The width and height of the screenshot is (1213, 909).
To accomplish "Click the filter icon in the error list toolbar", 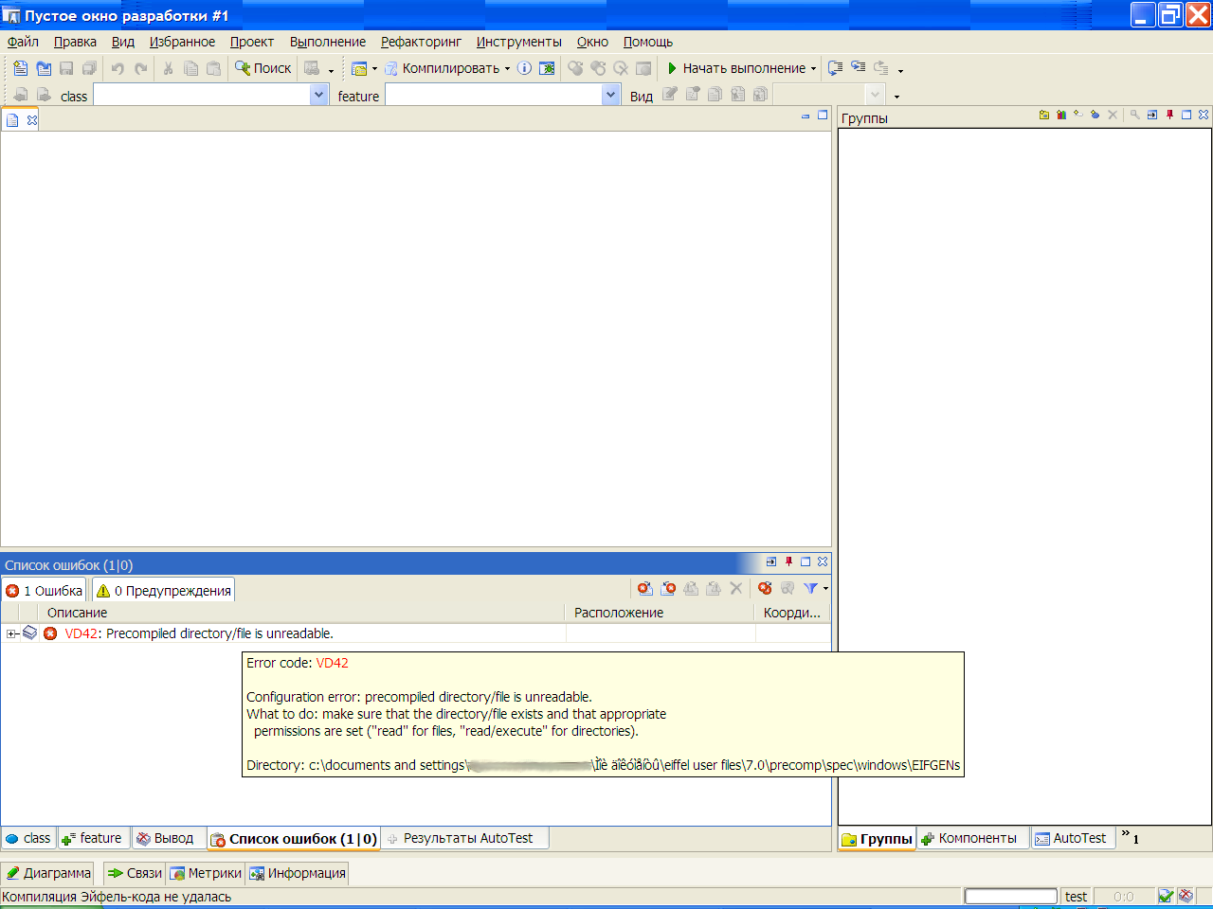I will tap(812, 588).
